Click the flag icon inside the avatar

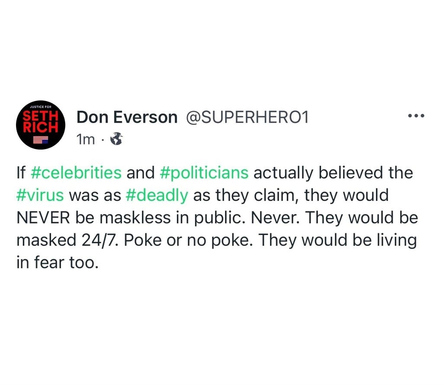[x=41, y=140]
